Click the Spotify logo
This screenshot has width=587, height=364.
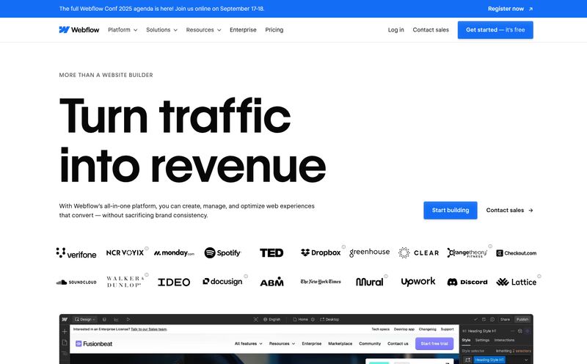(222, 252)
